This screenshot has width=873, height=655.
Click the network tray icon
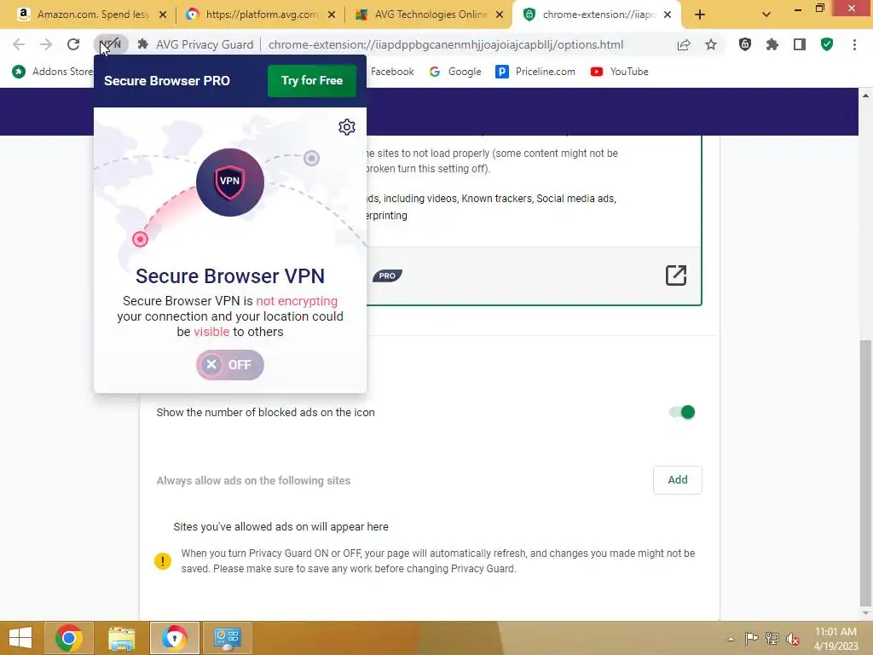[772, 639]
